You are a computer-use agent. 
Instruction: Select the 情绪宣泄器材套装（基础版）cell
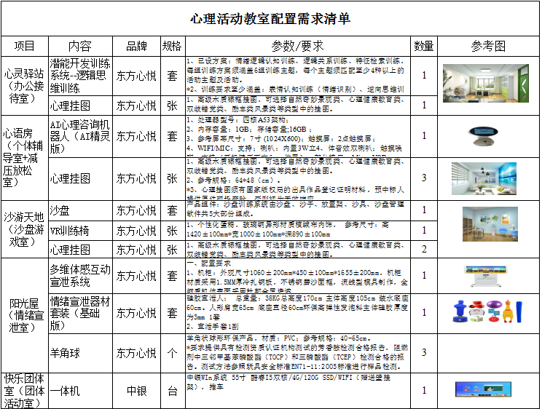click(80, 314)
